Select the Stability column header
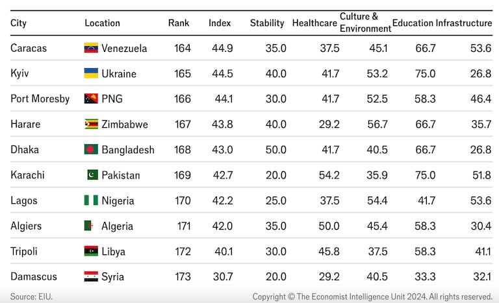Viewport: 499px width, 303px height. tap(267, 23)
